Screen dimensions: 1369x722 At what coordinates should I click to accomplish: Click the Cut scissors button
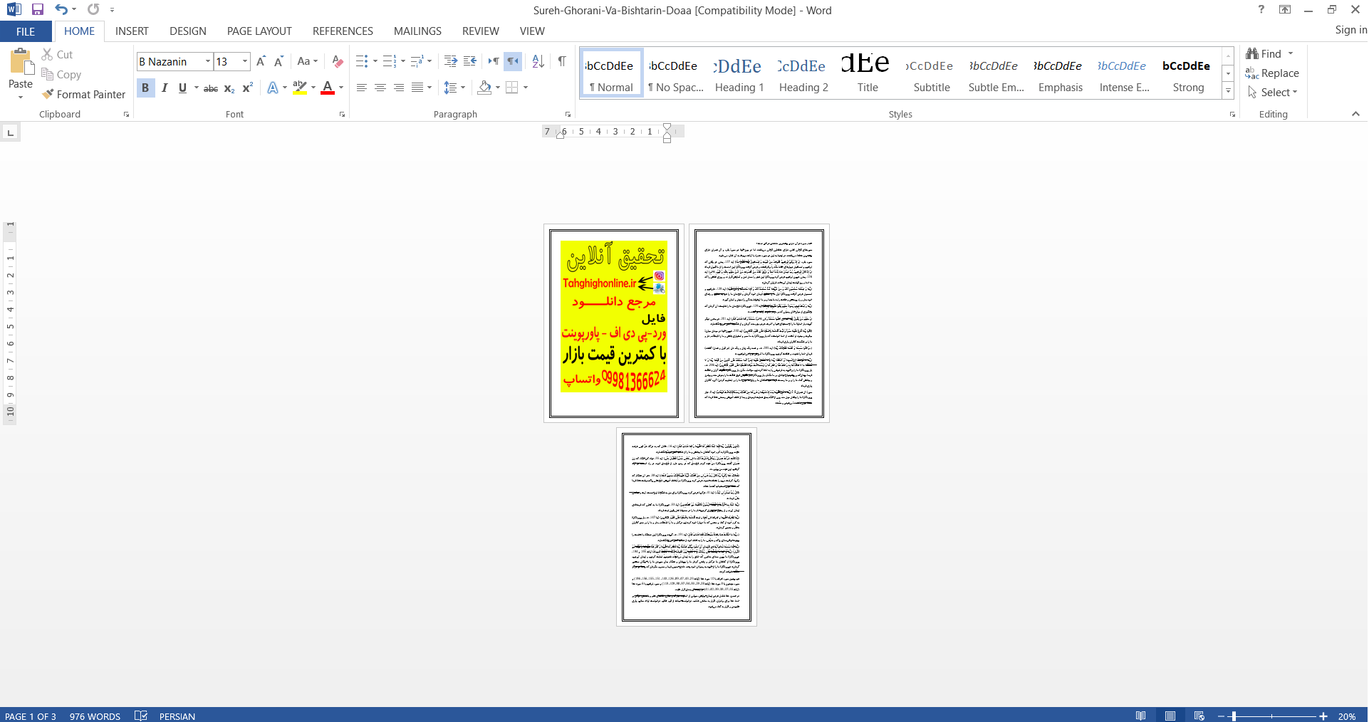click(57, 54)
